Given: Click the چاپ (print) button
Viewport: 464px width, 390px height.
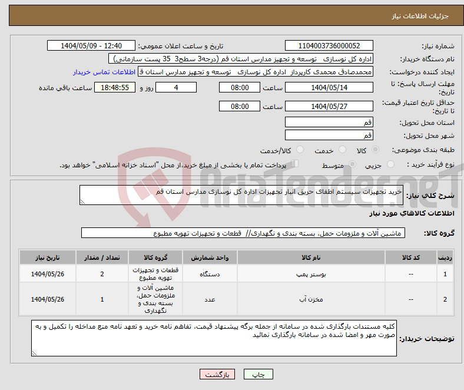Looking at the screenshot, I should click(x=258, y=374).
